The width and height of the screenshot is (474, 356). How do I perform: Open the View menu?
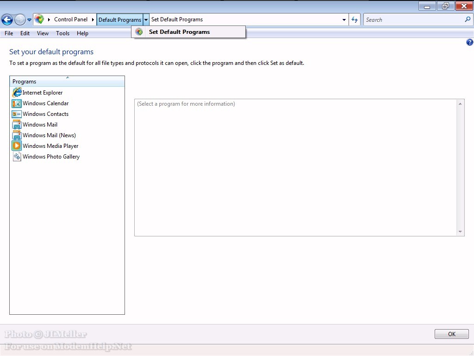pyautogui.click(x=43, y=33)
